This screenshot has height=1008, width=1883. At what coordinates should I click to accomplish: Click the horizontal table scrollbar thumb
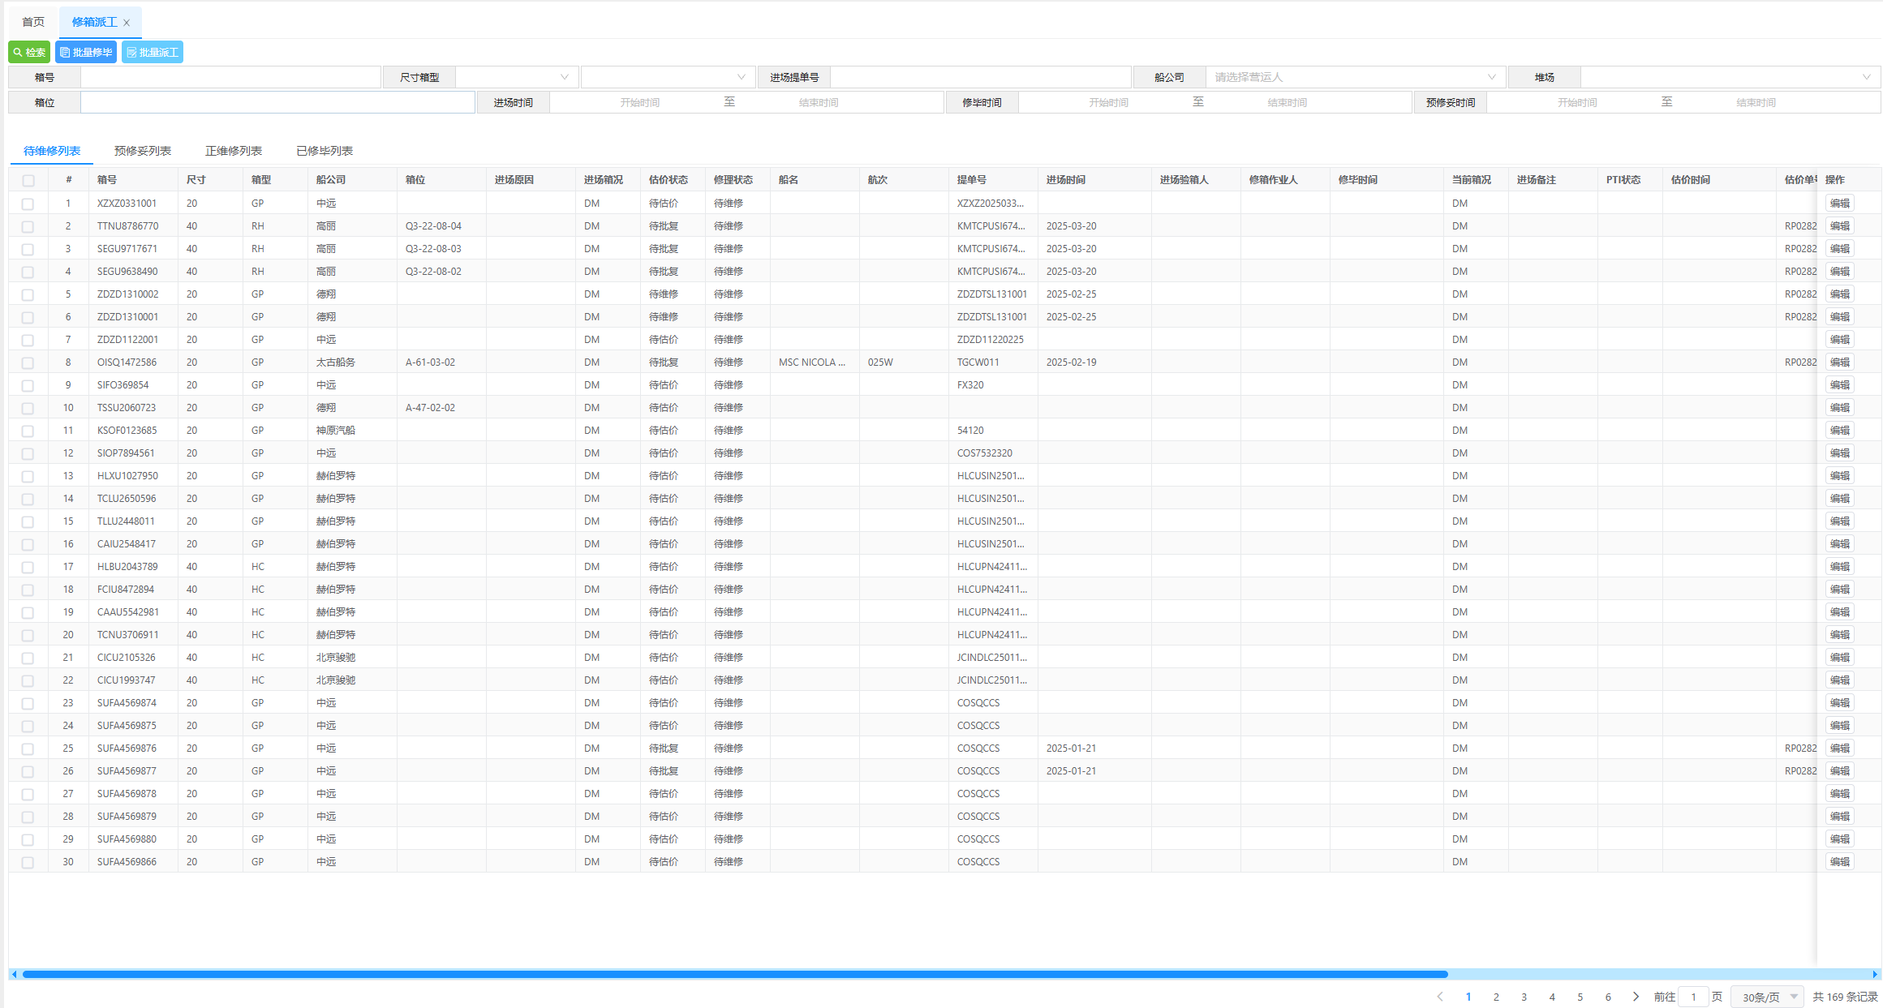pos(734,974)
